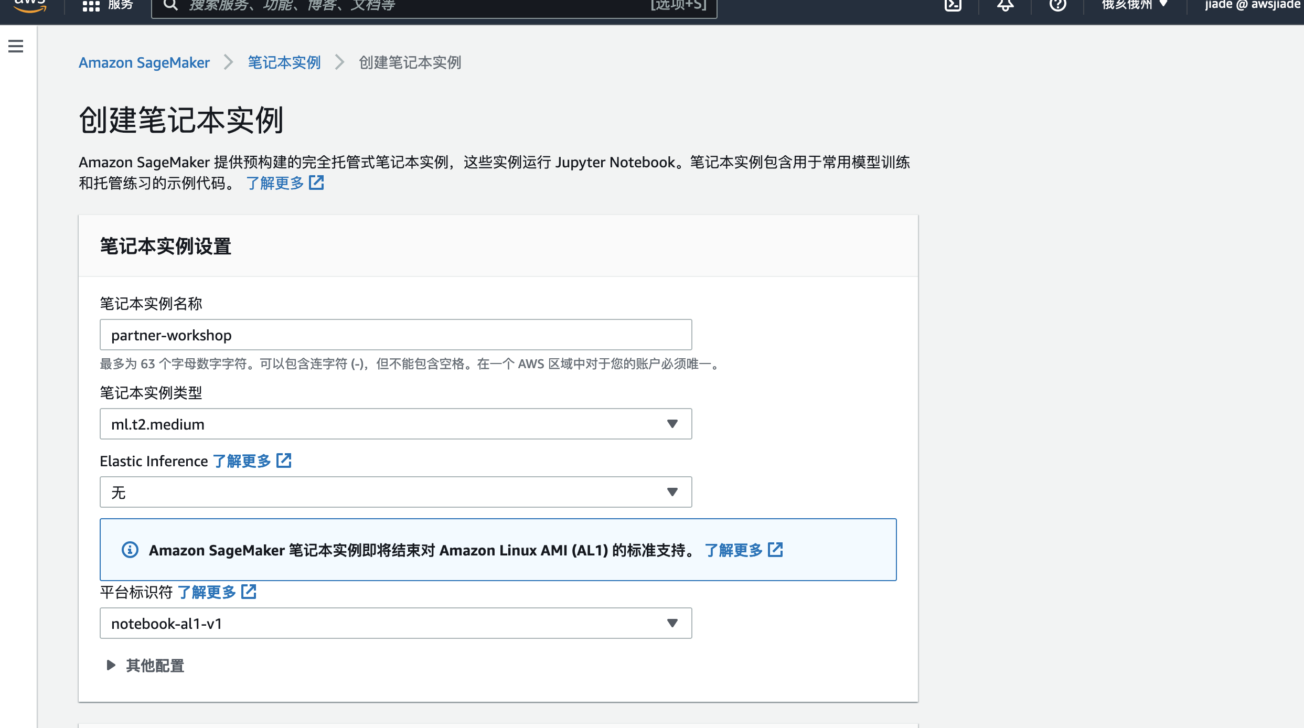This screenshot has height=728, width=1304.
Task: Navigate to the 笔记本实例 breadcrumb link
Action: click(284, 62)
